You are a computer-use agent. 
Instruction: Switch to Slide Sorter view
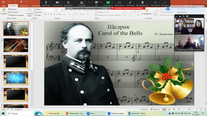pyautogui.click(x=169, y=109)
